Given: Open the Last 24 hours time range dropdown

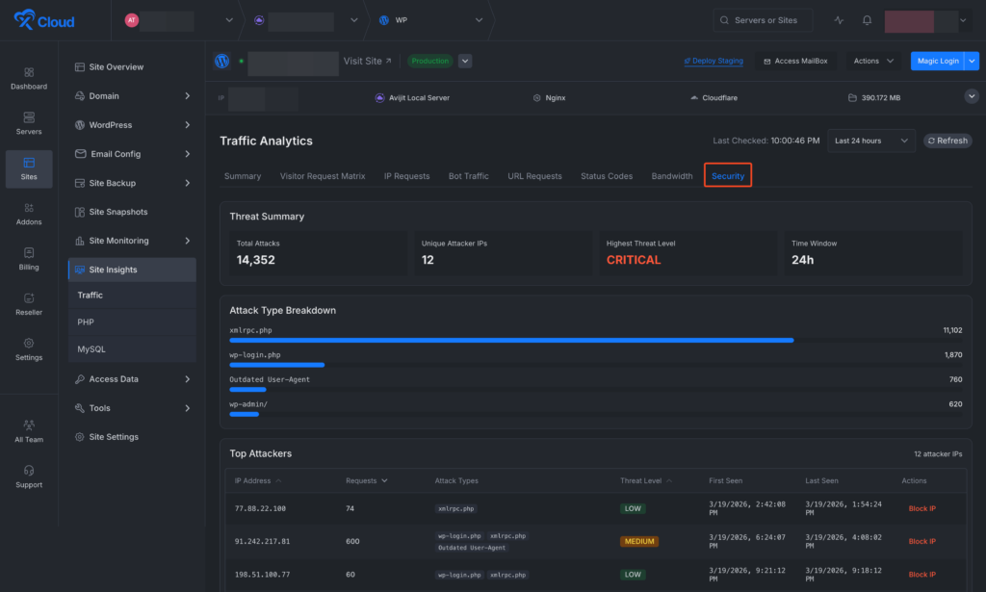Looking at the screenshot, I should [870, 141].
